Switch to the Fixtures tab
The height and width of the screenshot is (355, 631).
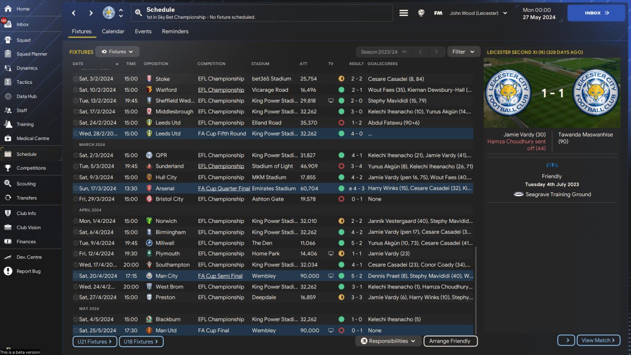coord(82,32)
